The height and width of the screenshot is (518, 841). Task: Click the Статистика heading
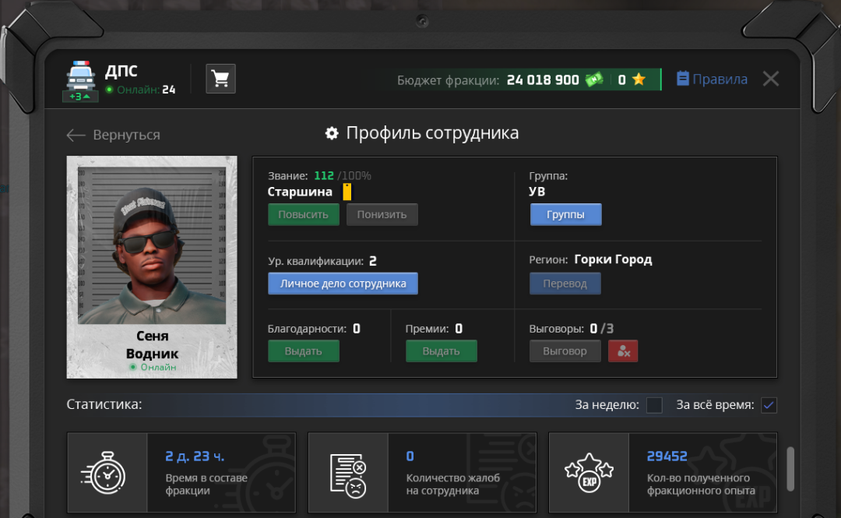(104, 404)
